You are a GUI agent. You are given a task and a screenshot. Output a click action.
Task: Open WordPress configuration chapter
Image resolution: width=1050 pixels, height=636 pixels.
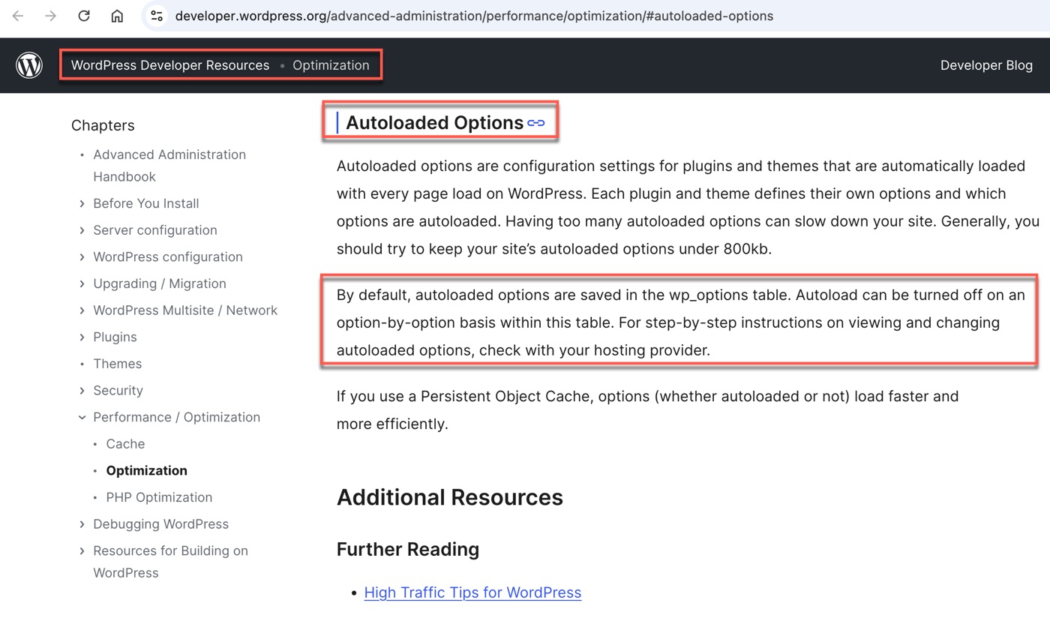point(168,256)
